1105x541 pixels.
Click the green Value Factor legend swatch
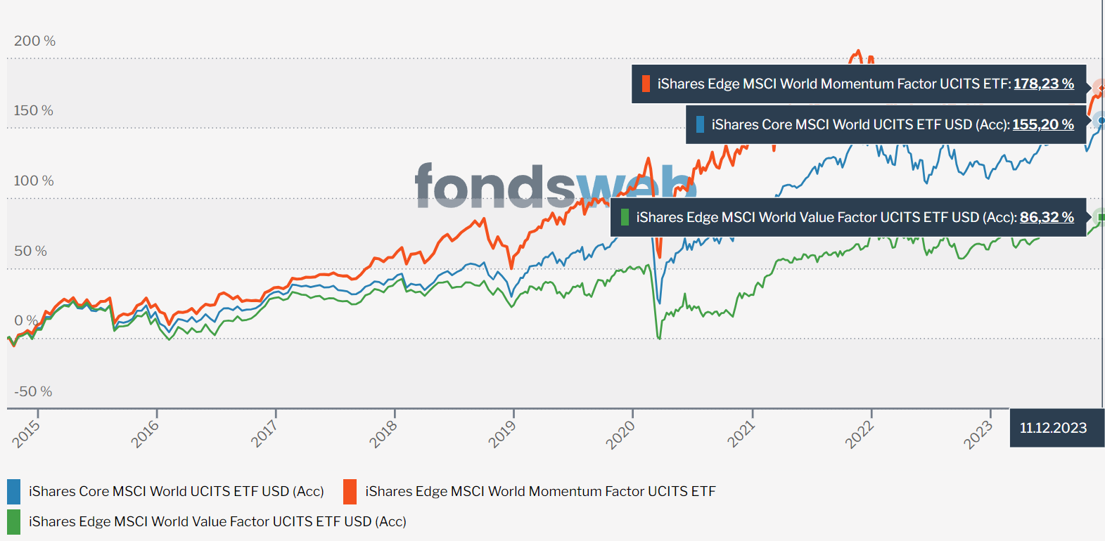click(13, 522)
